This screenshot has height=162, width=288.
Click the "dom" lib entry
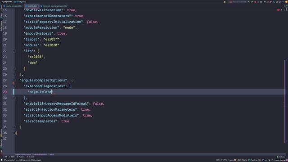32,63
